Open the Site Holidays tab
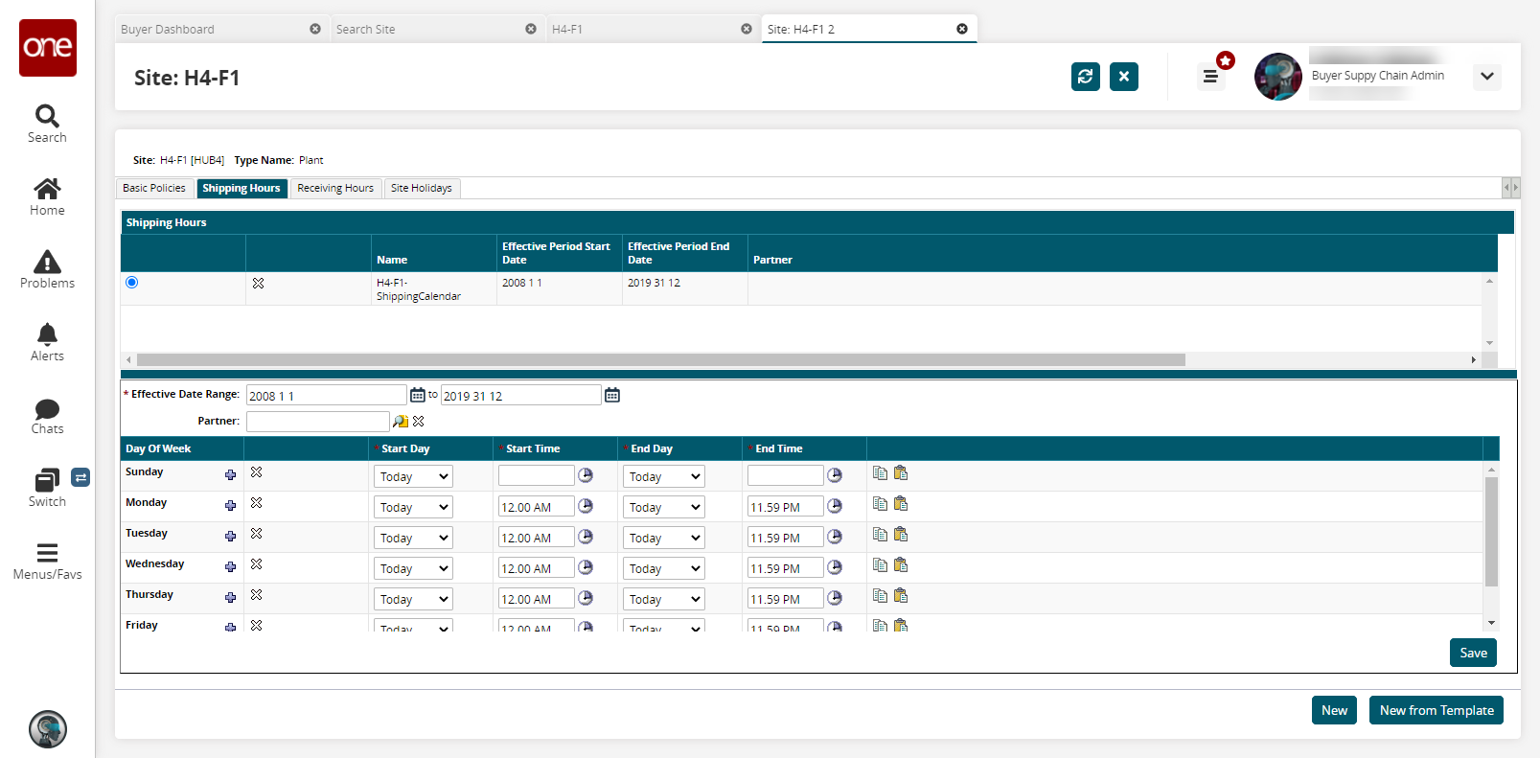Screen dimensions: 1540x758 click(x=422, y=189)
